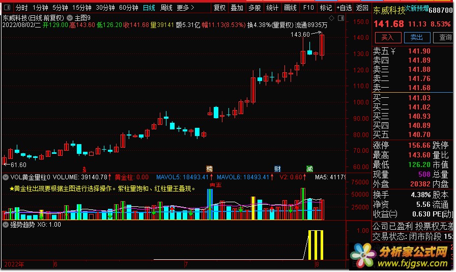Click the stock code 688700
Viewport: 456px width, 272px height.
pos(441,11)
